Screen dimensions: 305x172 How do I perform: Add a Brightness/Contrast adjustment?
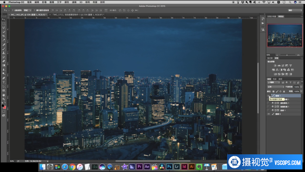[275, 65]
